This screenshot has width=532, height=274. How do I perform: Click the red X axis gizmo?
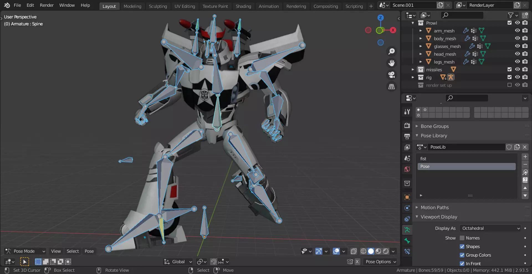(393, 30)
